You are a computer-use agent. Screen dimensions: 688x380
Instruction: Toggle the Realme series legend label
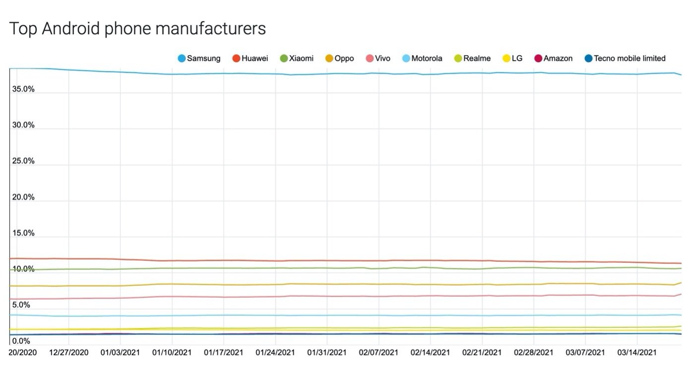(x=477, y=59)
